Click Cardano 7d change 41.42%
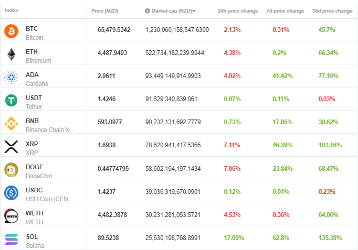Viewport: 358px width, 250px height. click(282, 76)
